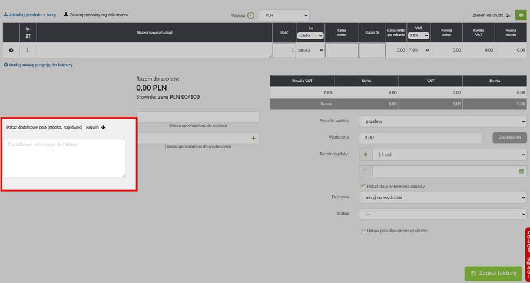Click the Razem row label
The height and width of the screenshot is (283, 530).
pos(327,104)
